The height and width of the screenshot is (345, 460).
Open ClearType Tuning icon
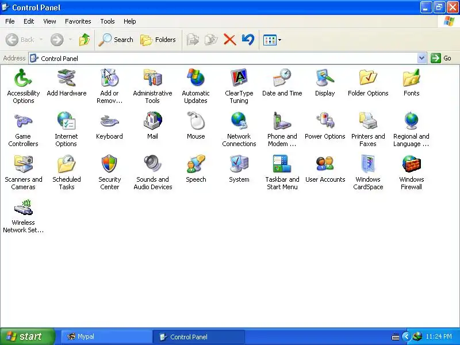[239, 78]
